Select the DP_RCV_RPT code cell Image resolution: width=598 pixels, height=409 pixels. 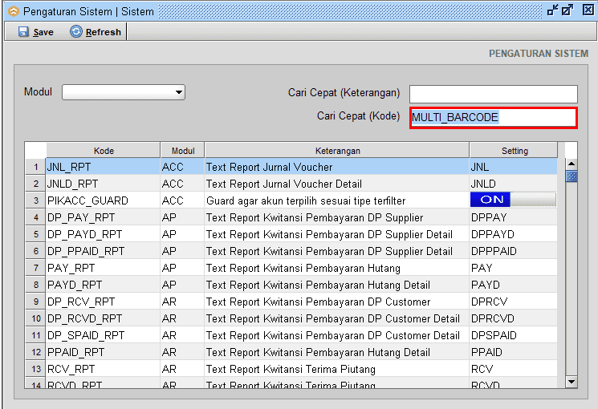coord(103,302)
